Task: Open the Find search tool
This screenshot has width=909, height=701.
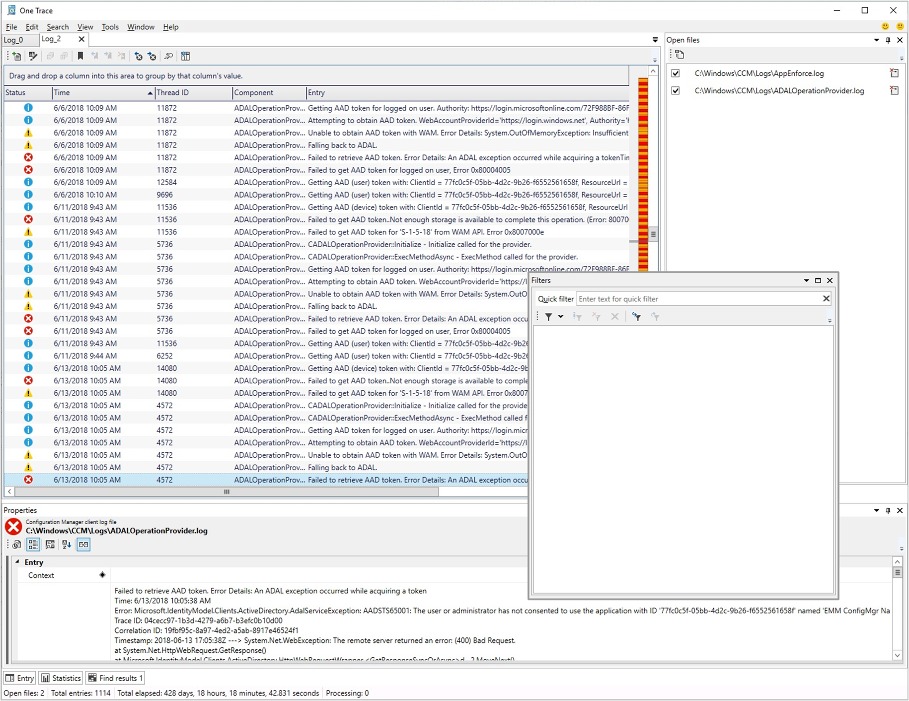Action: [x=168, y=56]
